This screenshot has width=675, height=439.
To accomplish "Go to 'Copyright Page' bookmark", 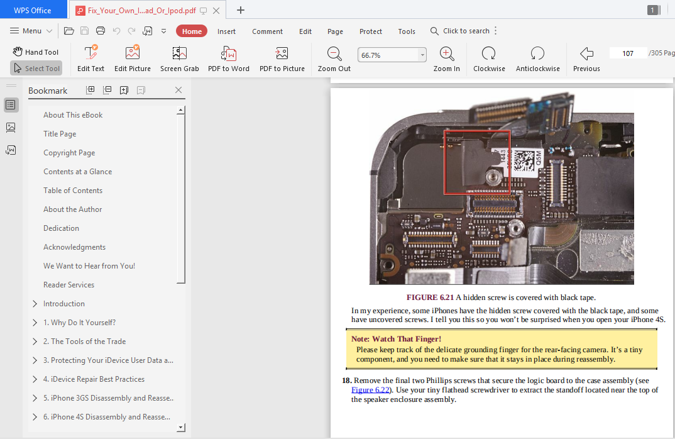I will [69, 153].
